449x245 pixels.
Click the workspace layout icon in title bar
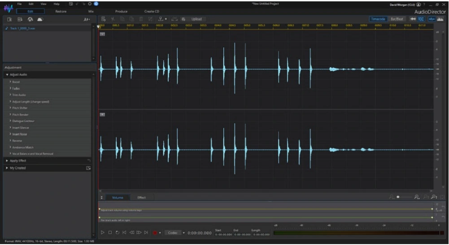[x=71, y=4]
